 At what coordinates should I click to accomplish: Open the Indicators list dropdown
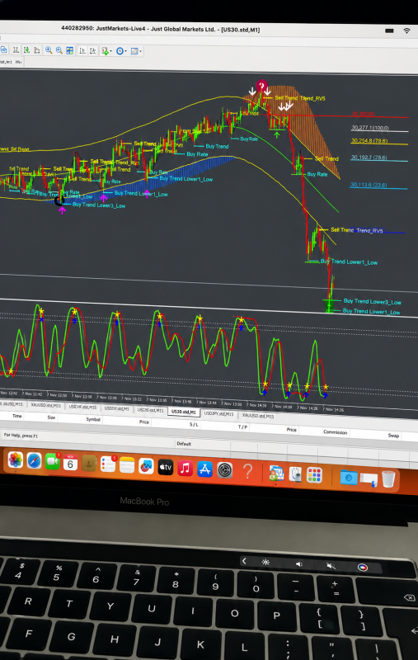(106, 51)
